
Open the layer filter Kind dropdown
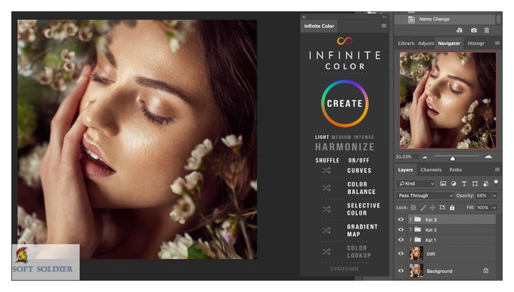tap(416, 183)
